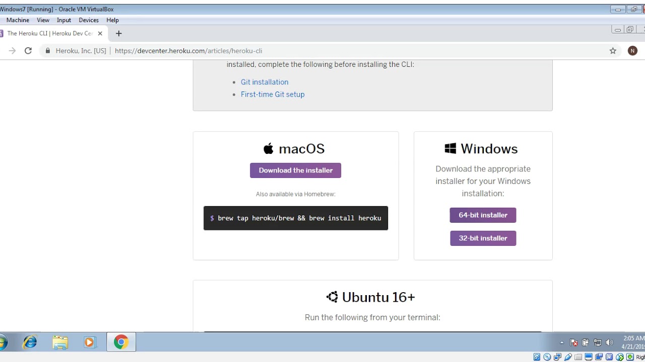Reload the page with the refresh icon
This screenshot has width=645, height=362.
(28, 51)
